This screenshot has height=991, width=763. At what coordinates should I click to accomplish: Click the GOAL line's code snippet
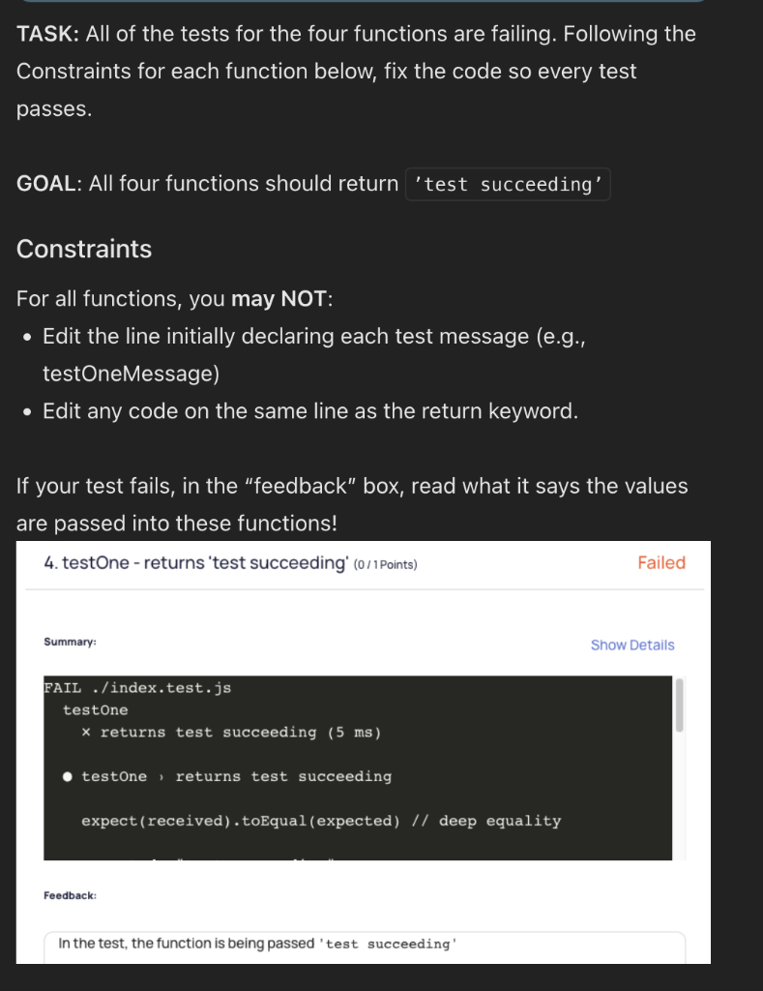coord(507,184)
